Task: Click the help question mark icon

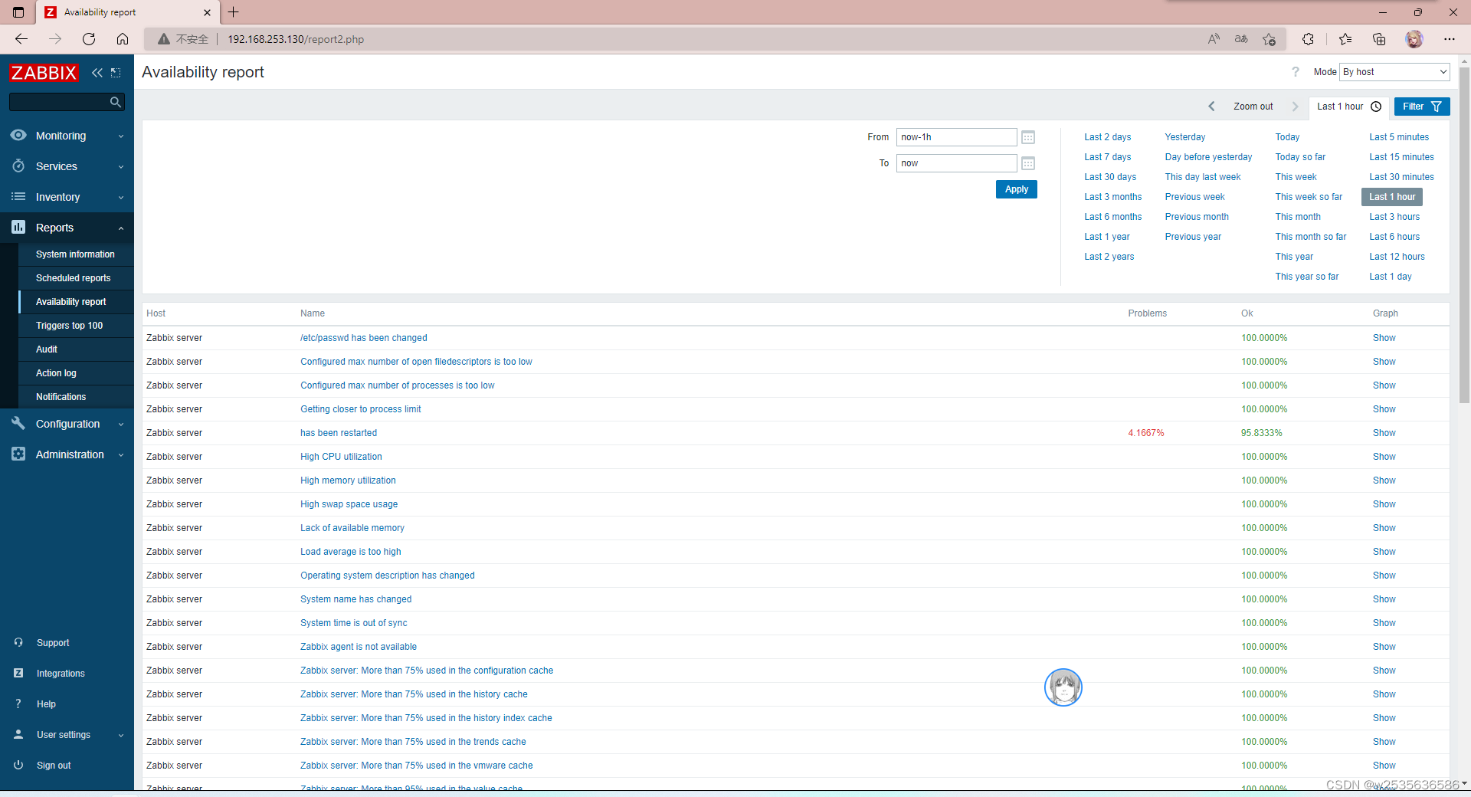Action: coord(1296,72)
